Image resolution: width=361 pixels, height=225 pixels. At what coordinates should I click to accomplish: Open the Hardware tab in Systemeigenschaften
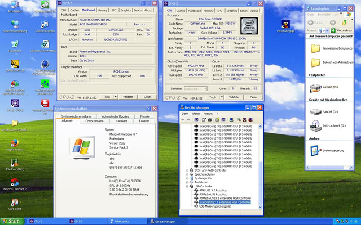(x=121, y=121)
